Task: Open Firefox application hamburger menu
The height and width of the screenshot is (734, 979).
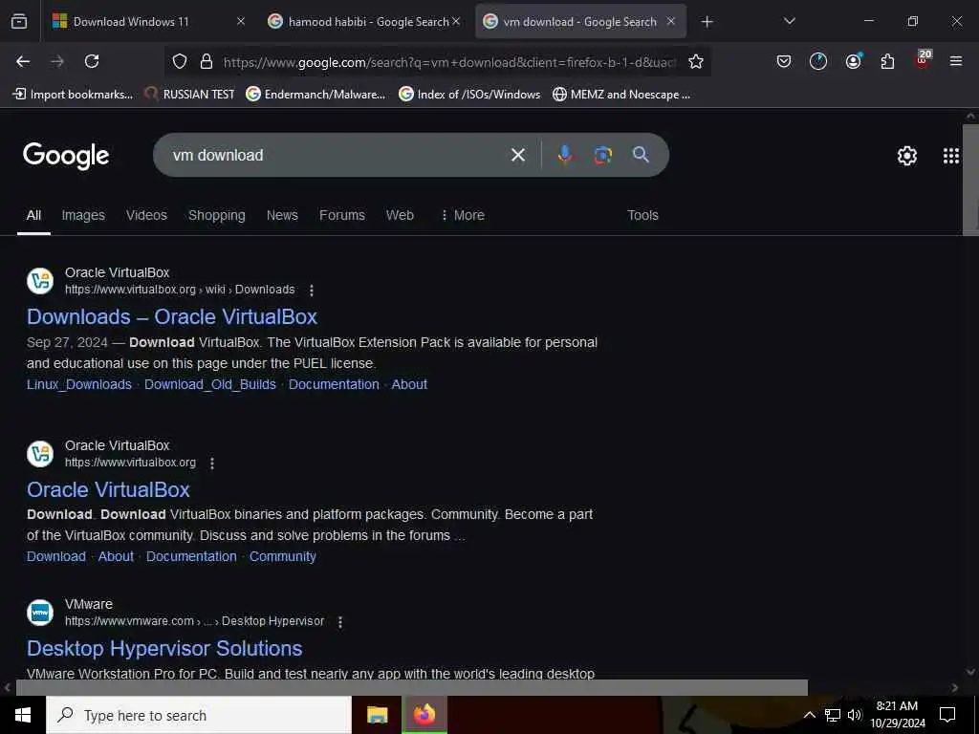Action: tap(956, 61)
